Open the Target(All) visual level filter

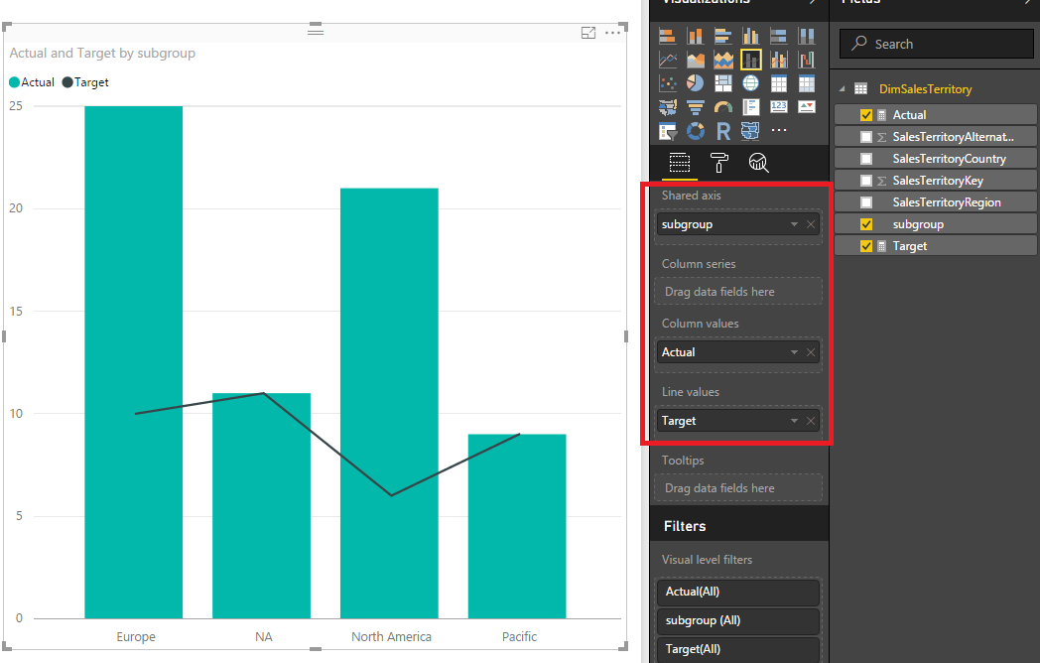coord(737,649)
